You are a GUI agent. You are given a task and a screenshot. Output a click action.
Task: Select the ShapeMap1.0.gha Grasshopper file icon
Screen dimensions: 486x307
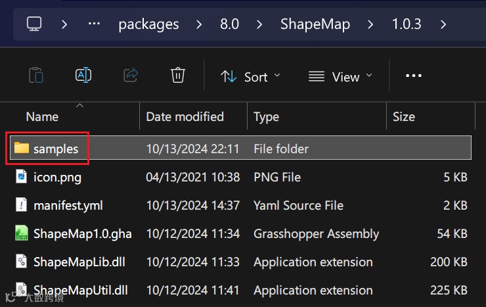pos(22,233)
